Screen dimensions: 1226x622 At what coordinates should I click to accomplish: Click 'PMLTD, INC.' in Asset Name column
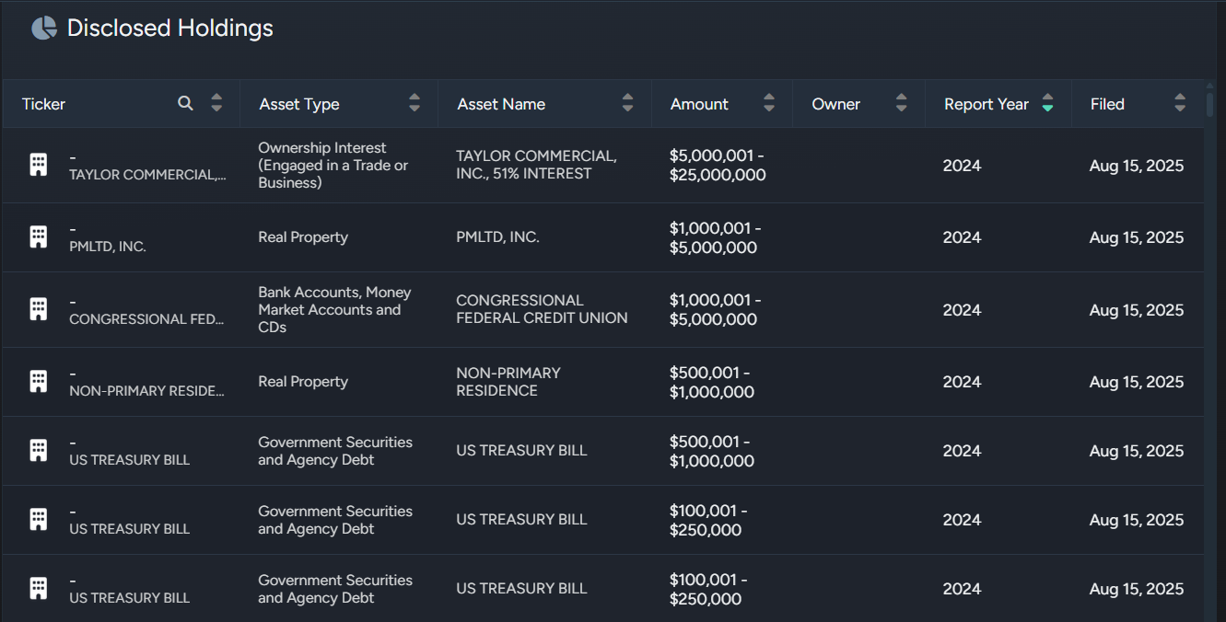click(x=497, y=237)
